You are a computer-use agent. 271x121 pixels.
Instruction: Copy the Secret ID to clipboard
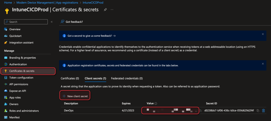coord(258,111)
